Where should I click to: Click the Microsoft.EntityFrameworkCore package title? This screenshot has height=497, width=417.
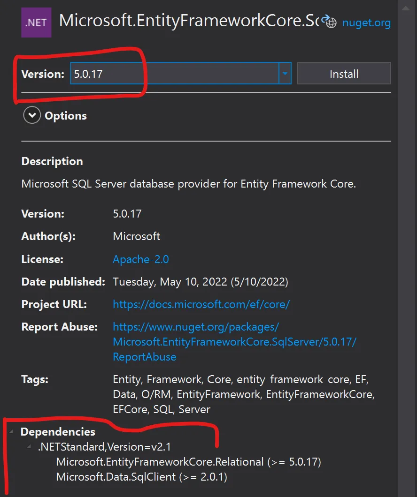click(x=189, y=21)
